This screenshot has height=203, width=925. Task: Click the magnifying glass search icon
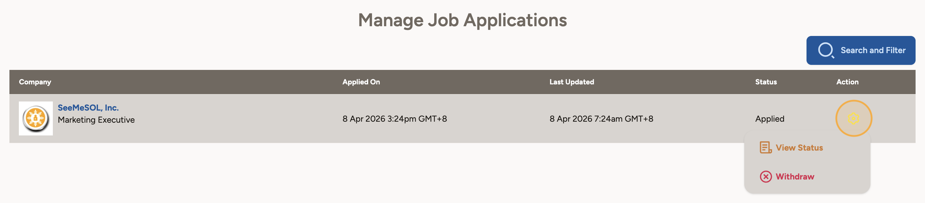[x=826, y=50]
